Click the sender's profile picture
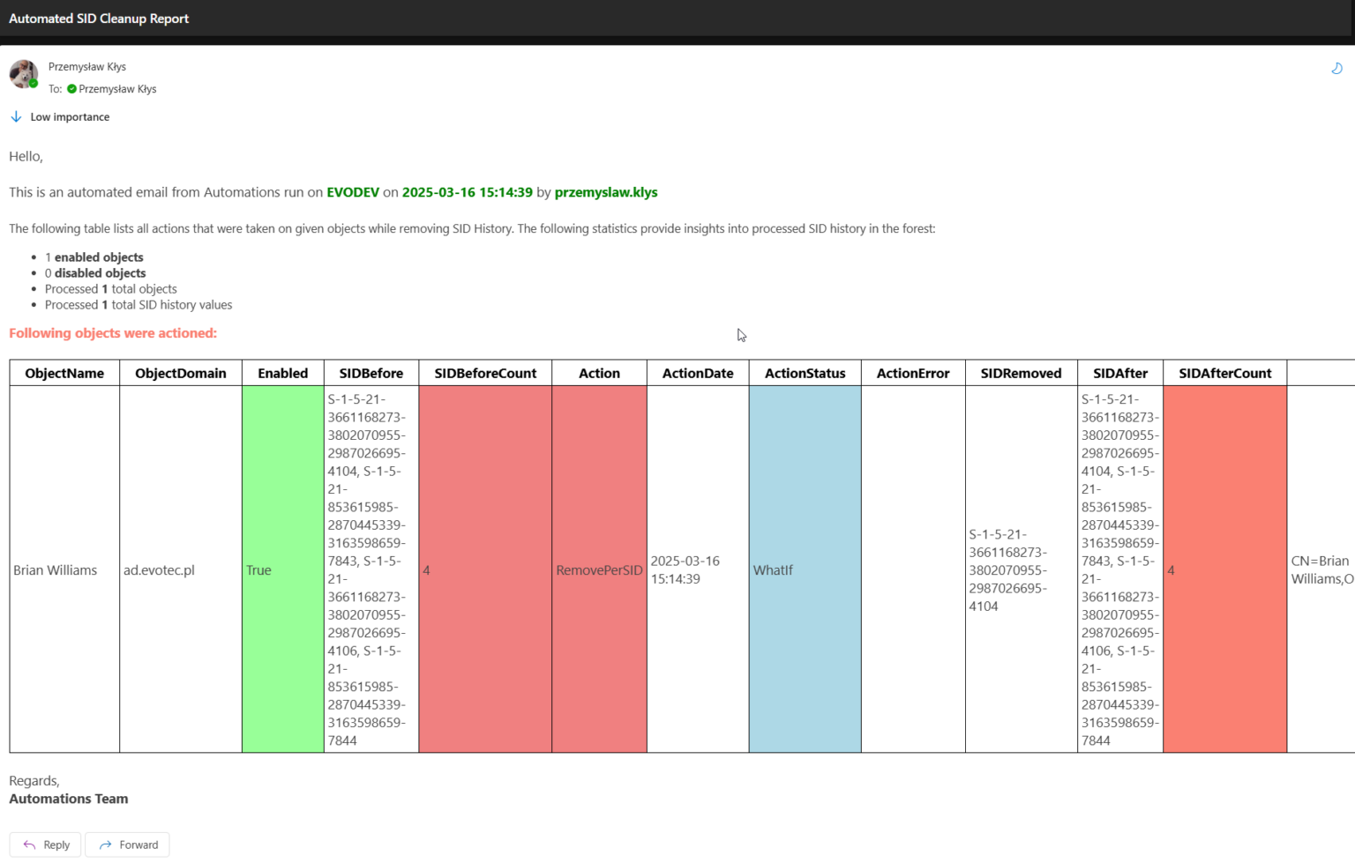This screenshot has height=863, width=1355. pyautogui.click(x=24, y=74)
